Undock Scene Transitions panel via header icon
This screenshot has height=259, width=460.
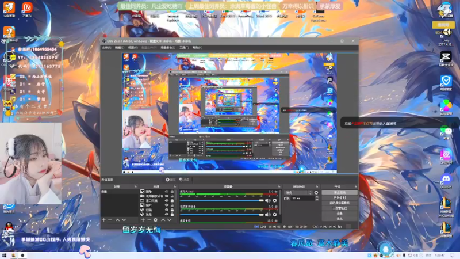(x=317, y=186)
